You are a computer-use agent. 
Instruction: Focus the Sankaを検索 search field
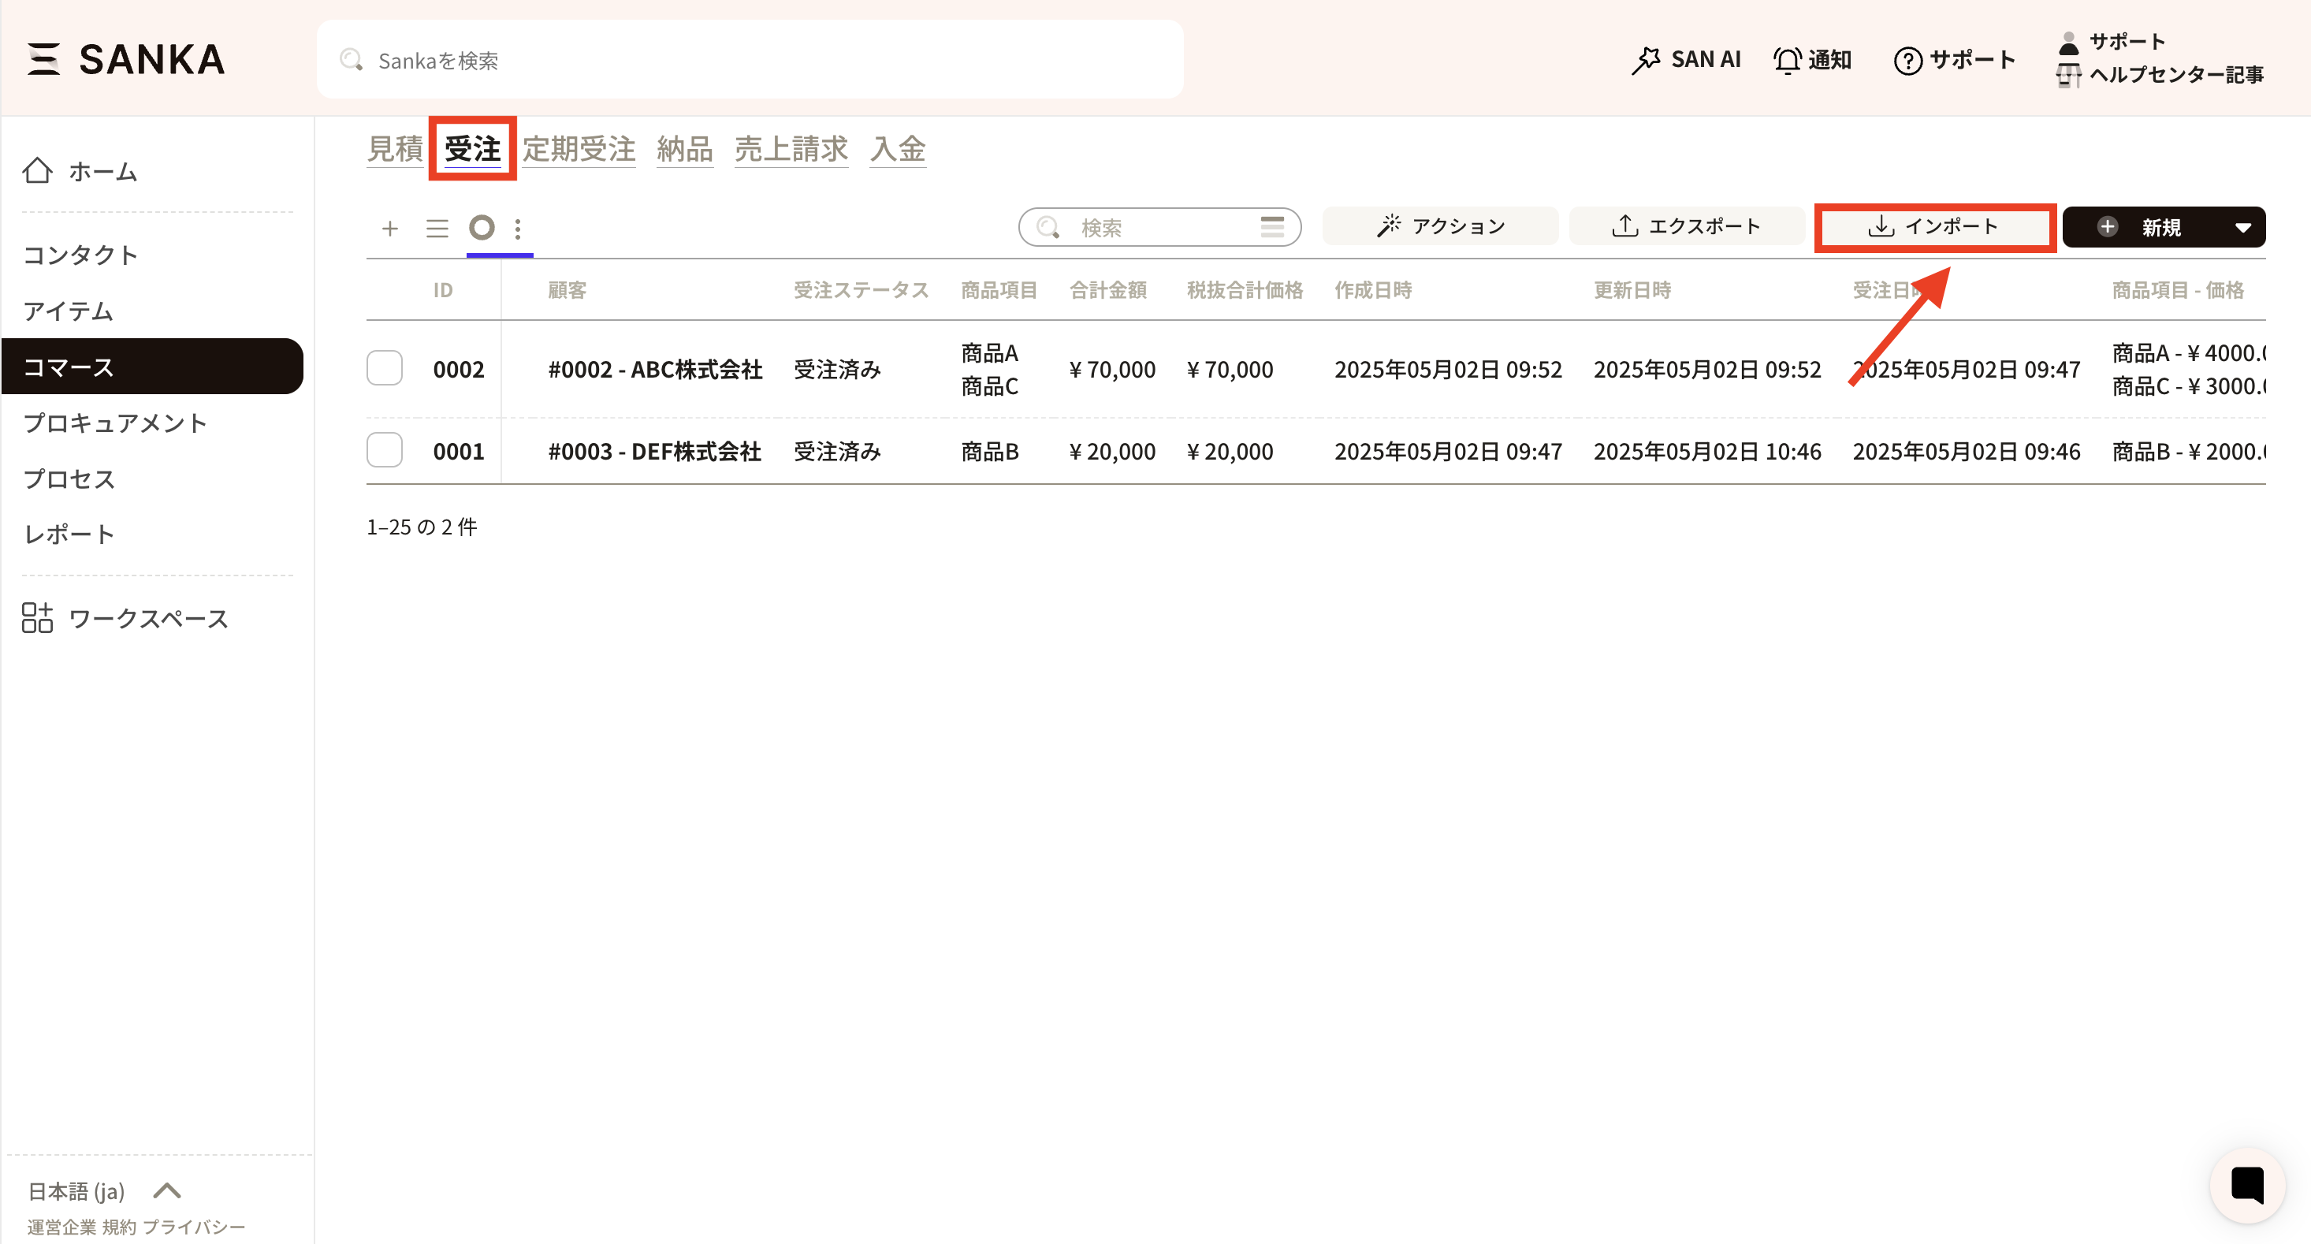tap(749, 60)
